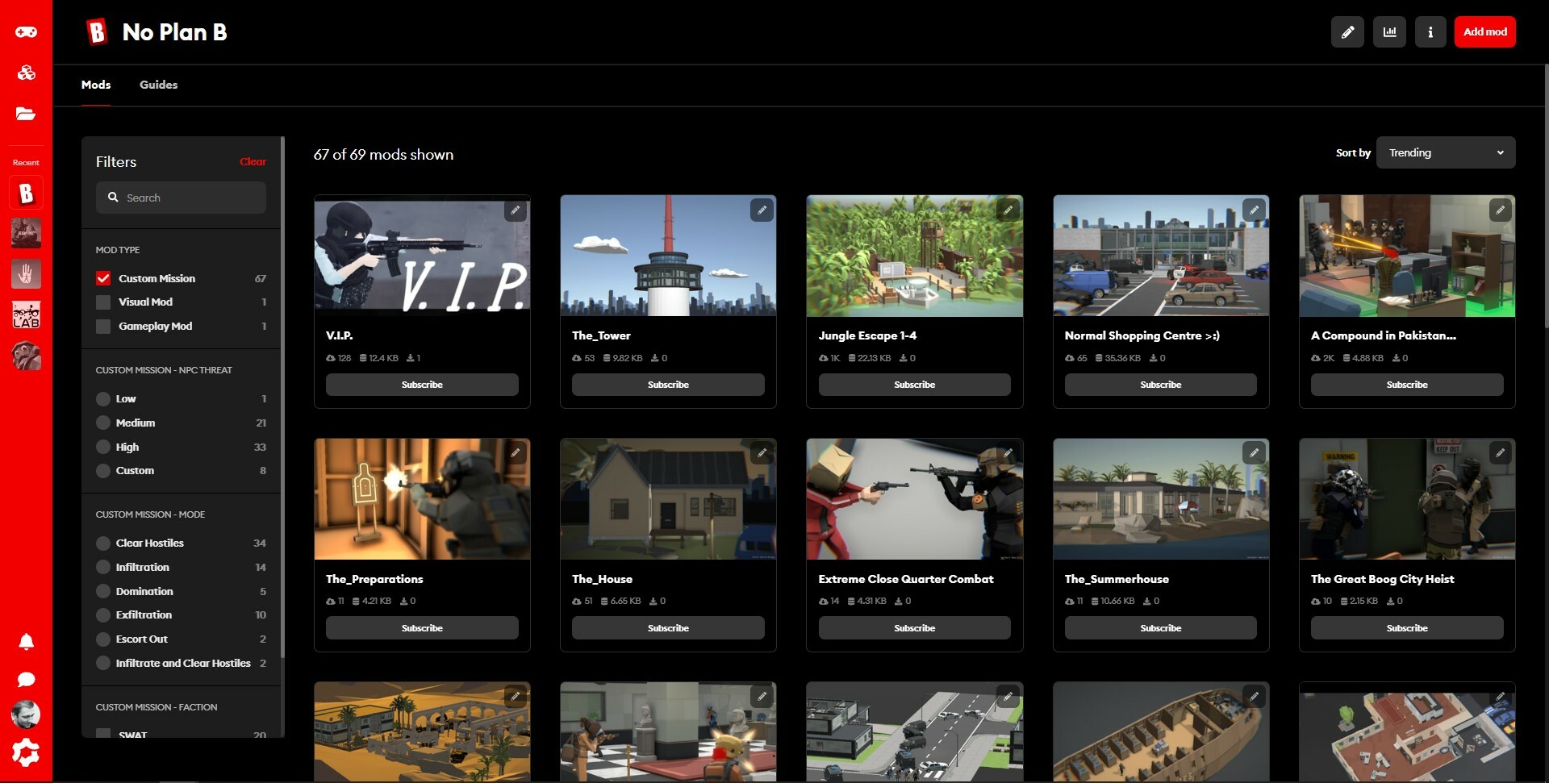
Task: Open recent No Plan B game icon
Action: [26, 194]
